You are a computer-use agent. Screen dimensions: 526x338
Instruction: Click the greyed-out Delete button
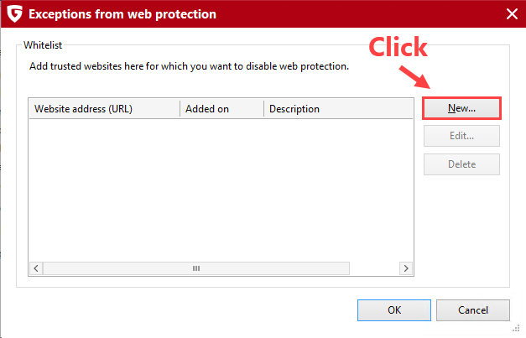point(461,164)
